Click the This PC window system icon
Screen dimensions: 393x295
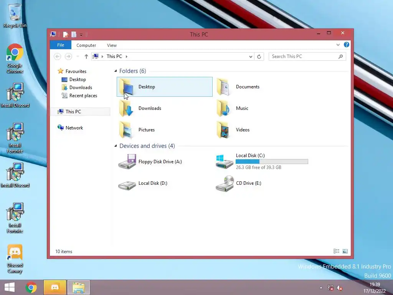pos(53,34)
